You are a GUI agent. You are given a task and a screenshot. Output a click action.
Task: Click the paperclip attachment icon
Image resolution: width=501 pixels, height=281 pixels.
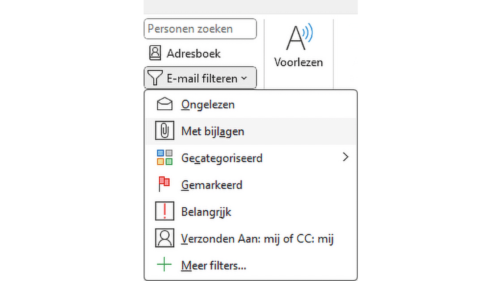[x=164, y=131]
